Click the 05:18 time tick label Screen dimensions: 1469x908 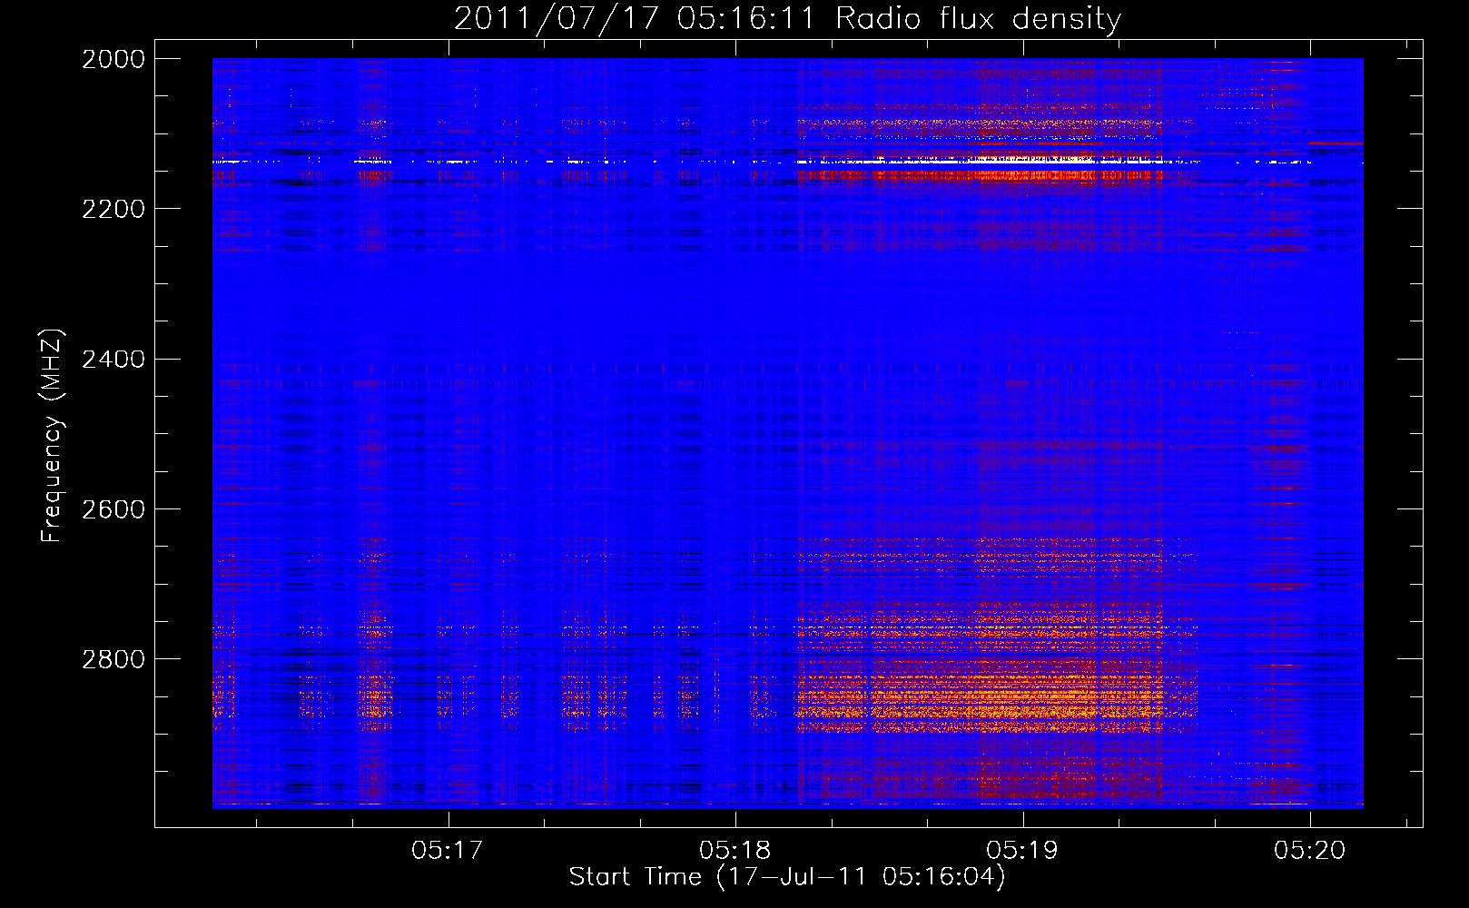734,851
